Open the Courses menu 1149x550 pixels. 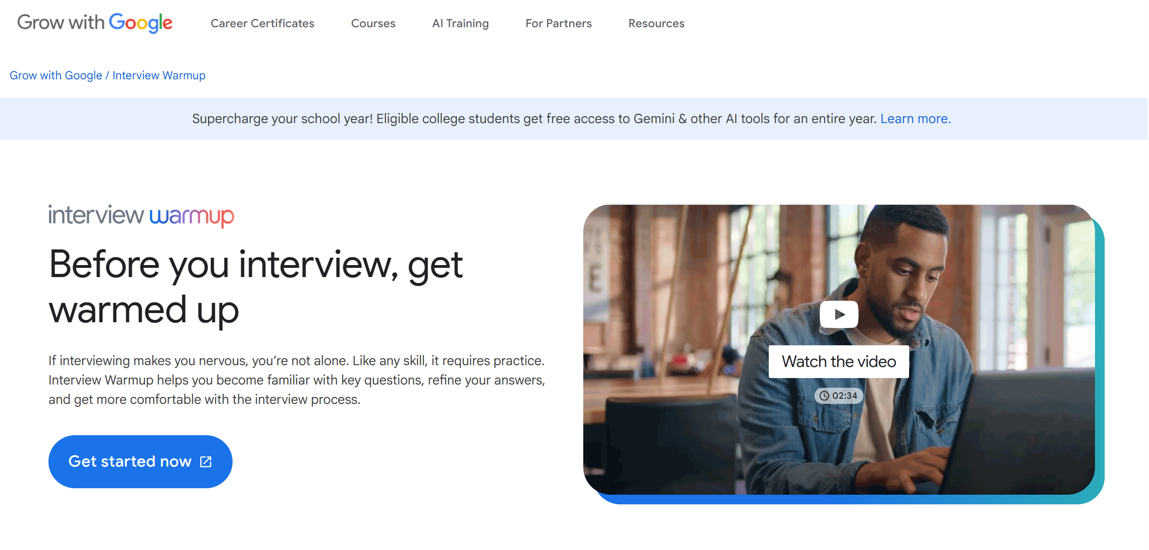pyautogui.click(x=373, y=23)
